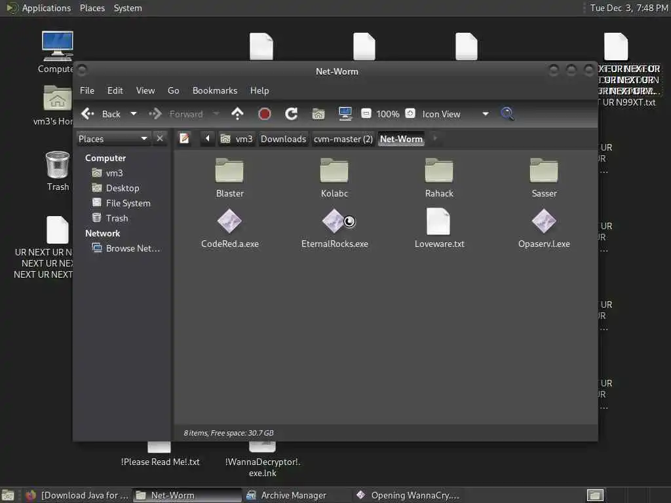Screen dimensions: 671x503
Task: Navigate to vm3 in the path bar
Action: 237,139
